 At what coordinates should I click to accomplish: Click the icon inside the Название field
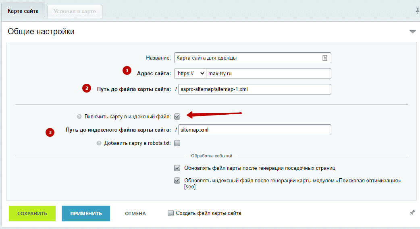click(x=325, y=58)
